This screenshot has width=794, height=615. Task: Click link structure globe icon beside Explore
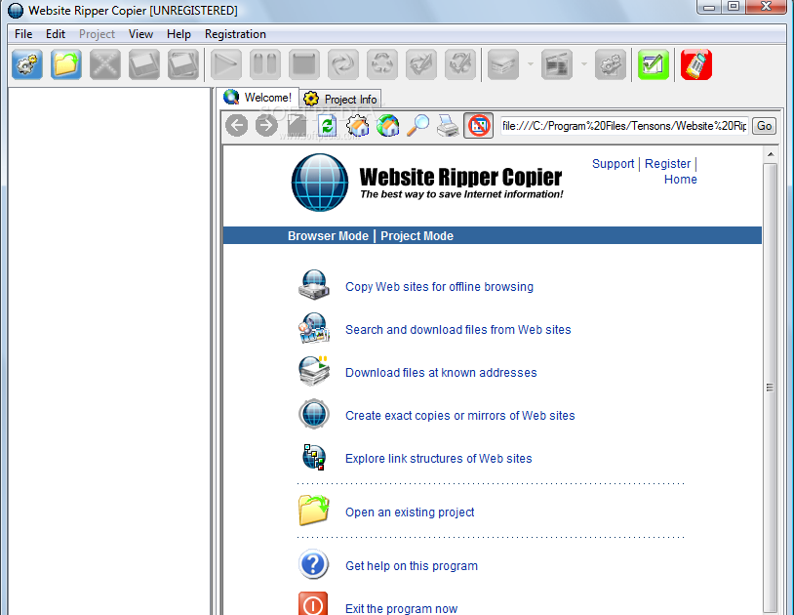(x=314, y=457)
